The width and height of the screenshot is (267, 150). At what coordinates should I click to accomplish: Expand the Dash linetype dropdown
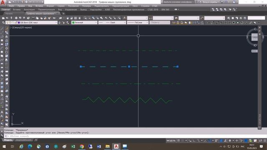(x=112, y=22)
